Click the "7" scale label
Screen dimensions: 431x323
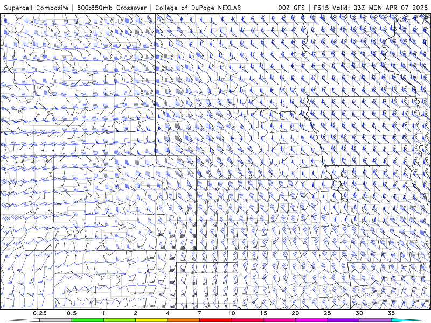pyautogui.click(x=199, y=313)
